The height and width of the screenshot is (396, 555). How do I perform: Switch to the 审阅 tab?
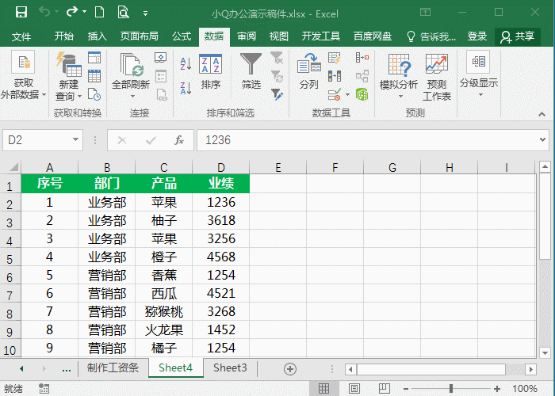click(x=247, y=36)
